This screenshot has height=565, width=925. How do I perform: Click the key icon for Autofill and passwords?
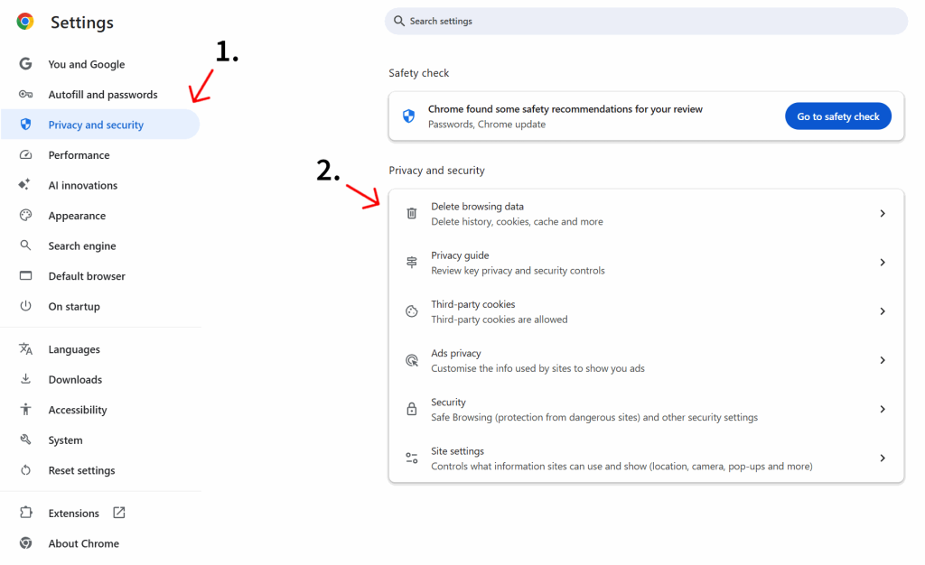pos(25,94)
